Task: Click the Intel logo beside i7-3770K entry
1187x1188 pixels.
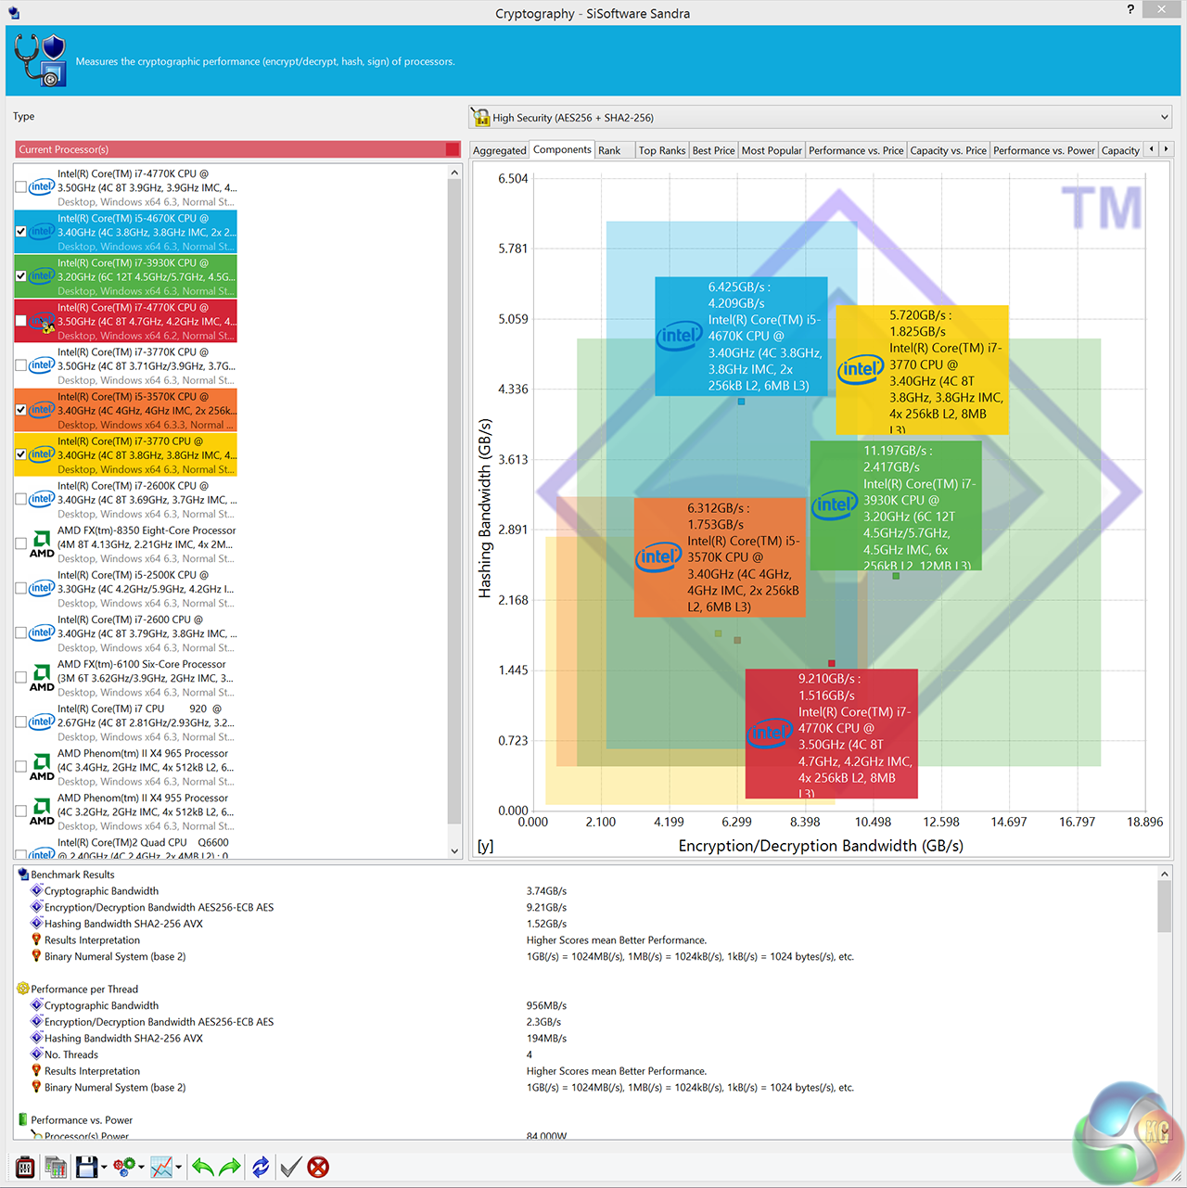Action: click(42, 365)
